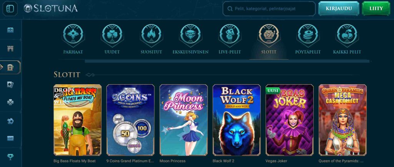Open the Parhaat category icon
Viewport: 394px width, 167px height.
coord(73,35)
